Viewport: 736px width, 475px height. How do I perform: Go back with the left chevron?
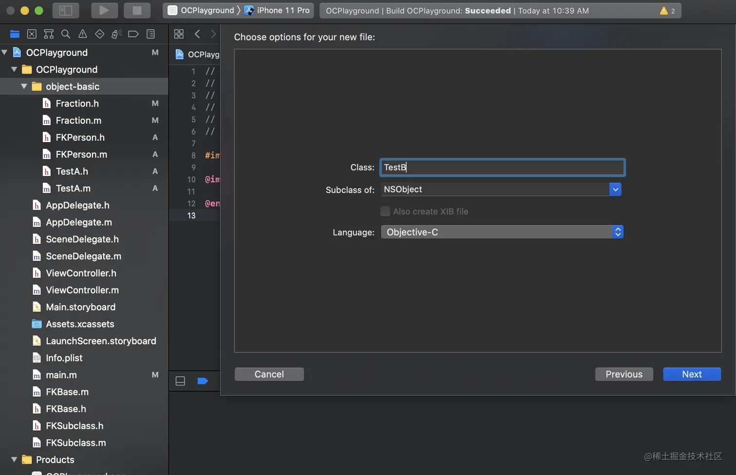pyautogui.click(x=197, y=34)
